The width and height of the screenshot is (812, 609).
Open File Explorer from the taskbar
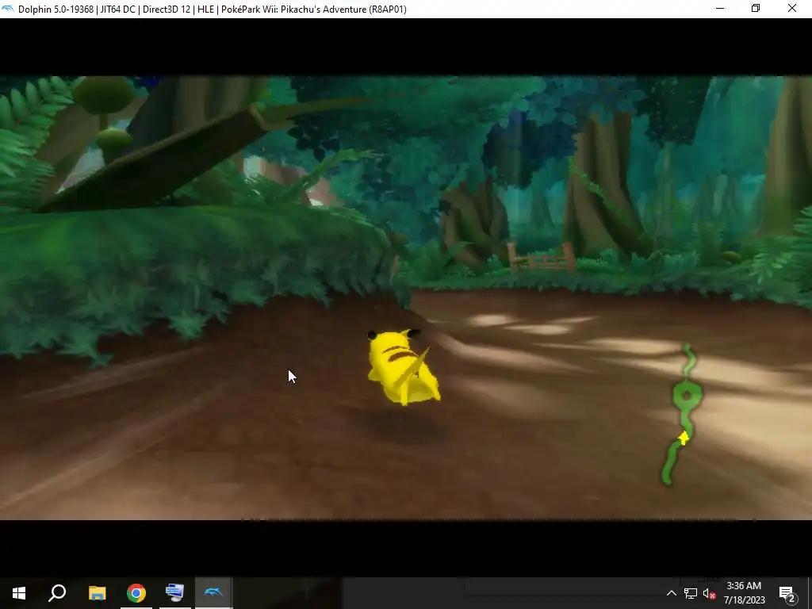point(97,593)
